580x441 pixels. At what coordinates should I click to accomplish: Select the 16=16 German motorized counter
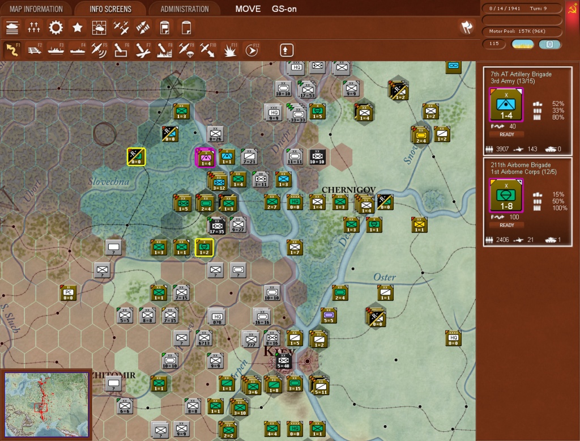[x=262, y=317]
